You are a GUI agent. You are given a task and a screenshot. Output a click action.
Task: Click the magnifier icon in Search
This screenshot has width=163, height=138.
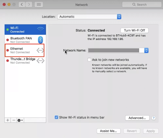(x=134, y=4)
